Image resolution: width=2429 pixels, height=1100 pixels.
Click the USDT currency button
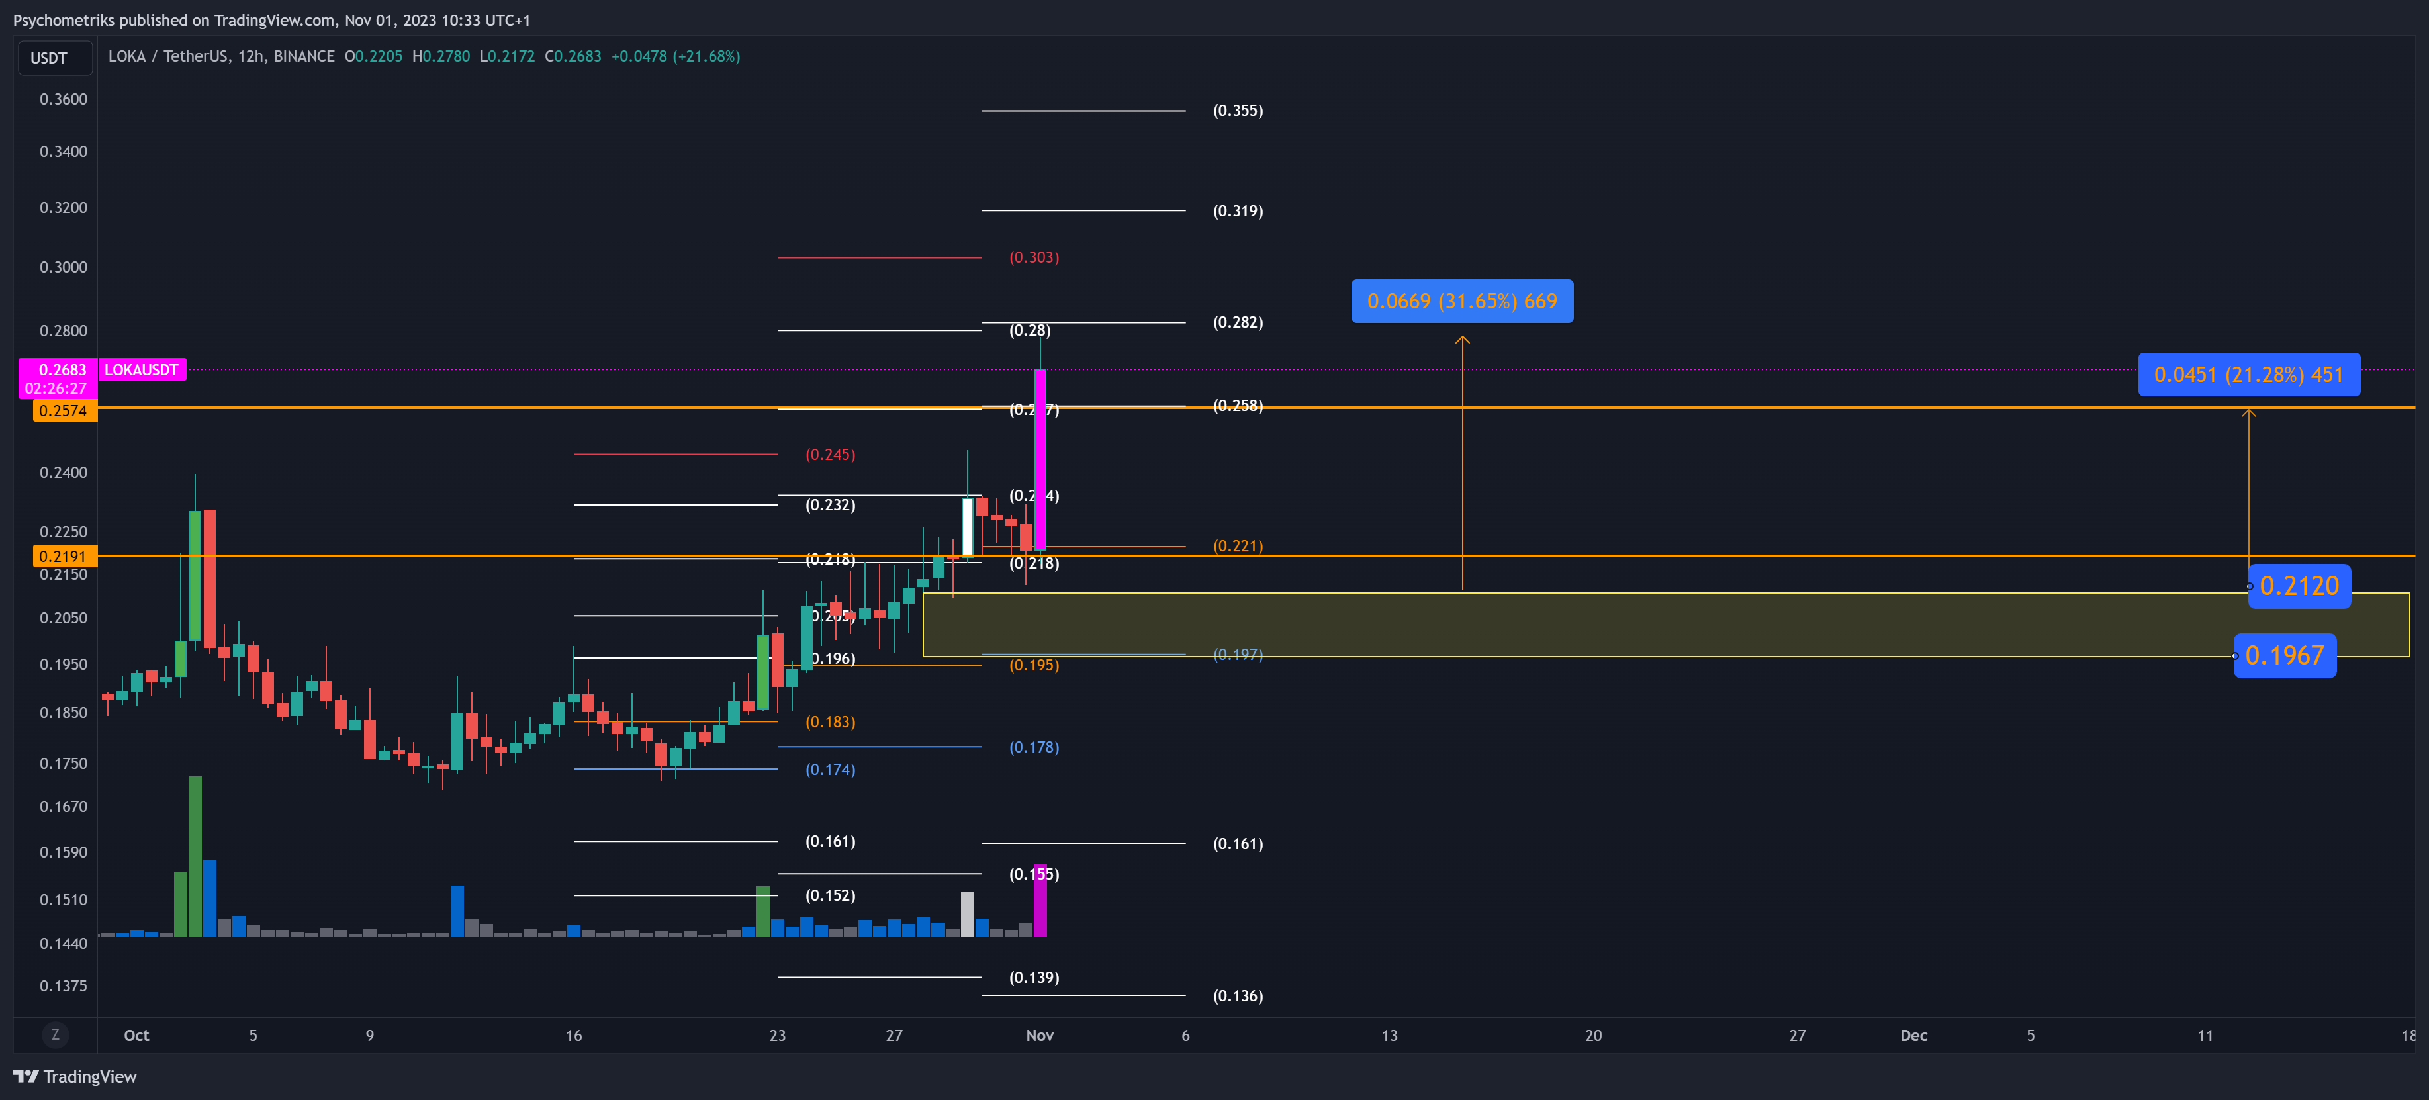click(x=55, y=58)
